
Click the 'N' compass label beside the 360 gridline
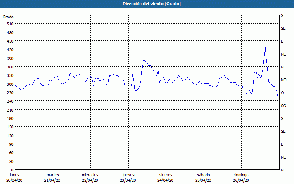[282, 67]
